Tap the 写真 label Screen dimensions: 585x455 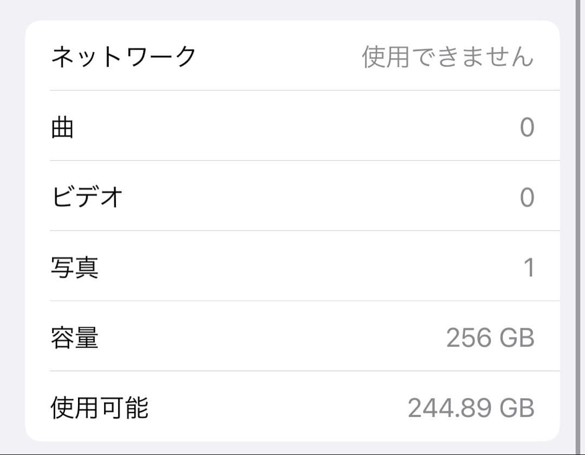click(75, 266)
